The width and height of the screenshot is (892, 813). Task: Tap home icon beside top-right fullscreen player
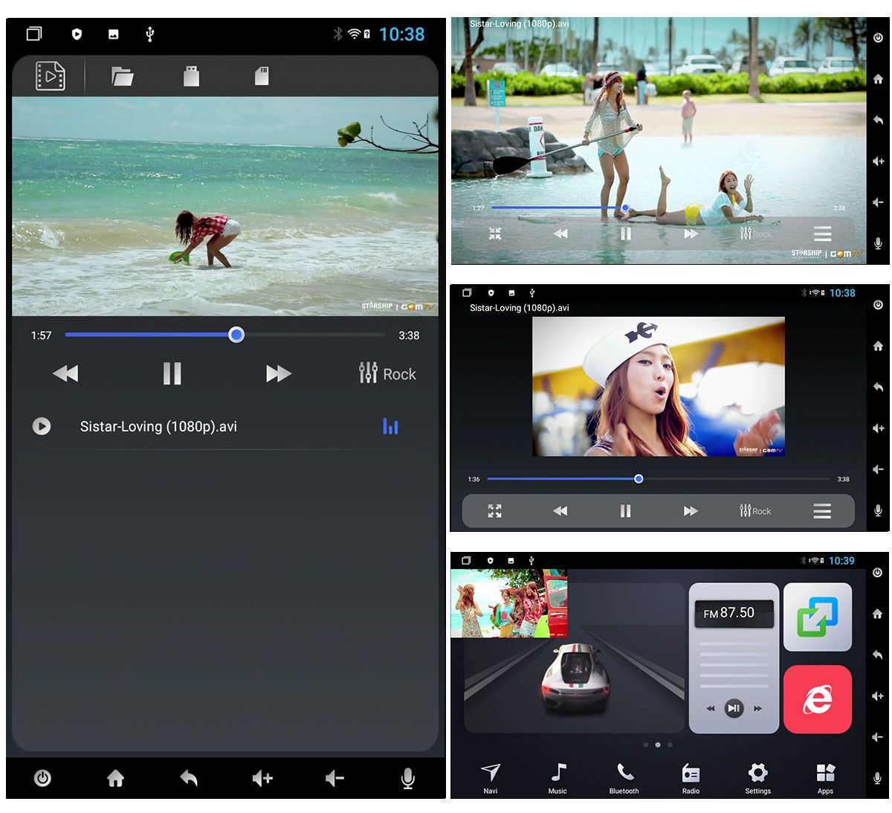coord(878,79)
